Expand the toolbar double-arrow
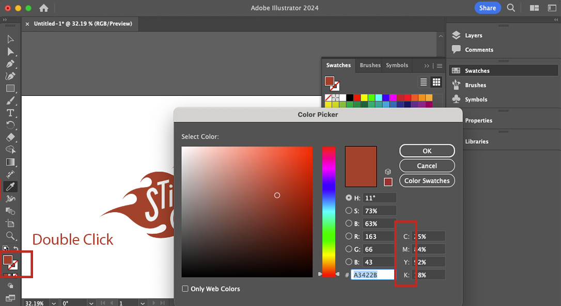This screenshot has width=561, height=306. click(x=5, y=20)
